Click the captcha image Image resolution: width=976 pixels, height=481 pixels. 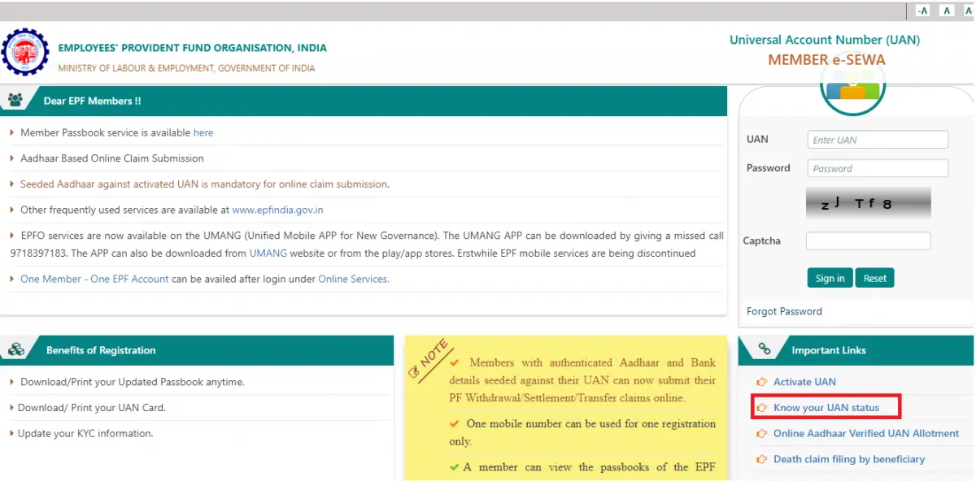click(868, 203)
